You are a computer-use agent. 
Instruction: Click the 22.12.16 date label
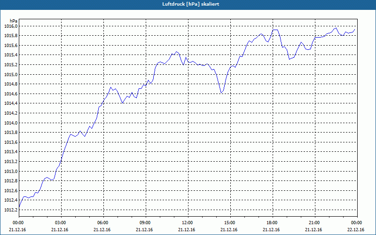tap(356, 230)
